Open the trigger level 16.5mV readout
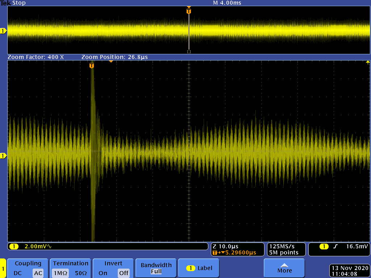The width and height of the screenshot is (371, 278). [x=357, y=247]
